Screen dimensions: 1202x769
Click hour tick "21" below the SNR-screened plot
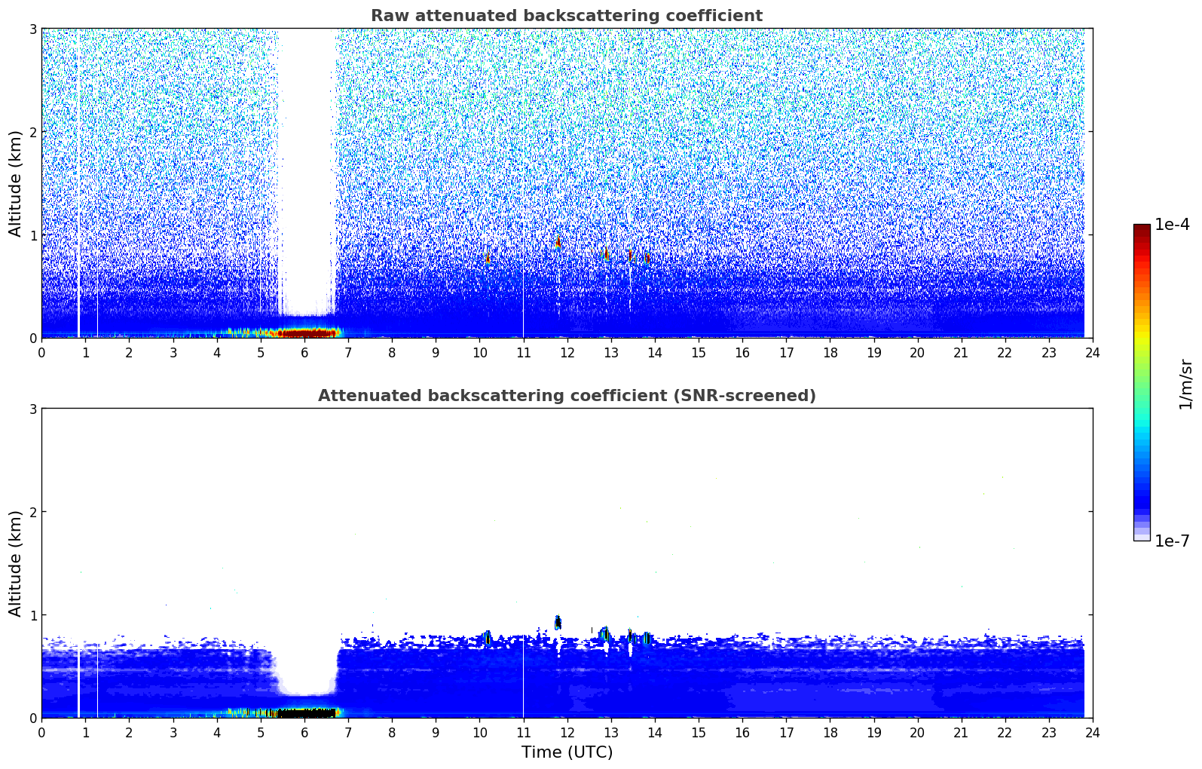pyautogui.click(x=962, y=732)
